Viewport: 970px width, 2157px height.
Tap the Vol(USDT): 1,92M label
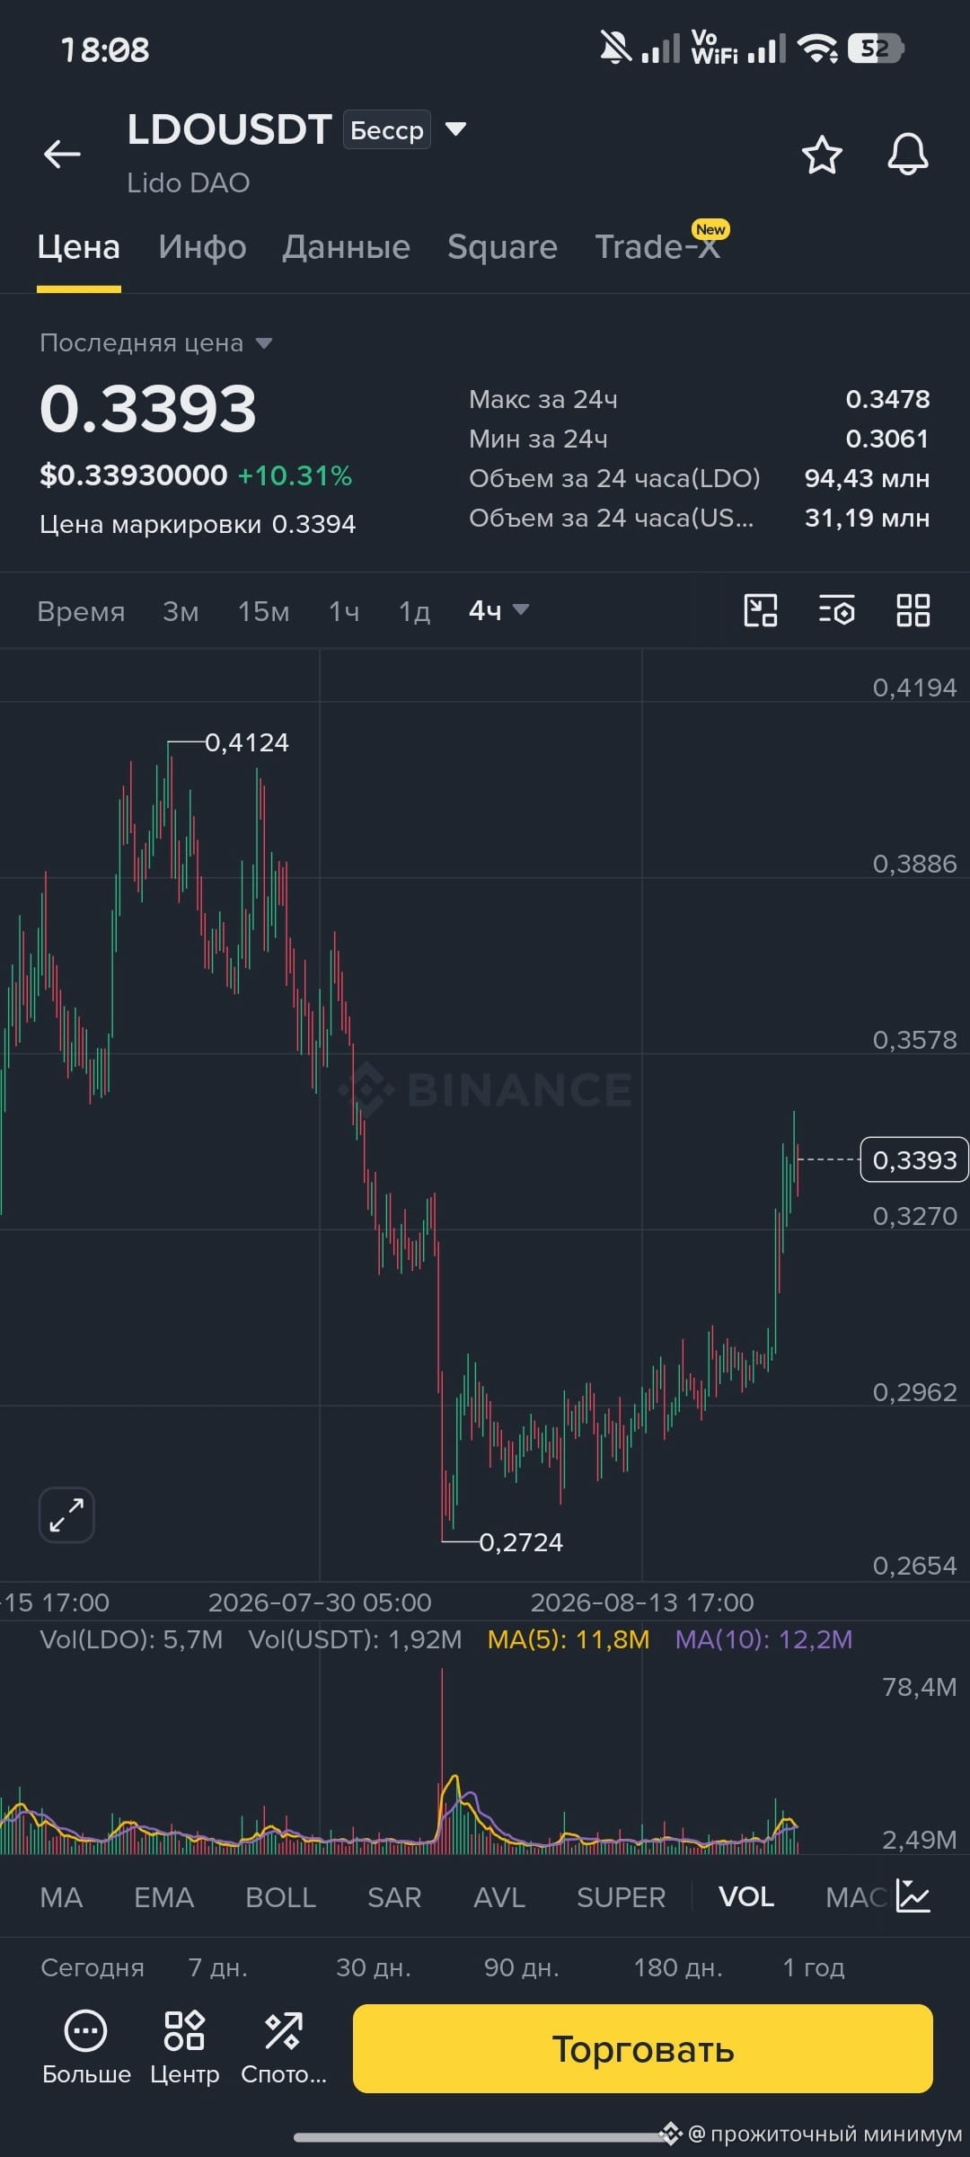(x=355, y=1639)
